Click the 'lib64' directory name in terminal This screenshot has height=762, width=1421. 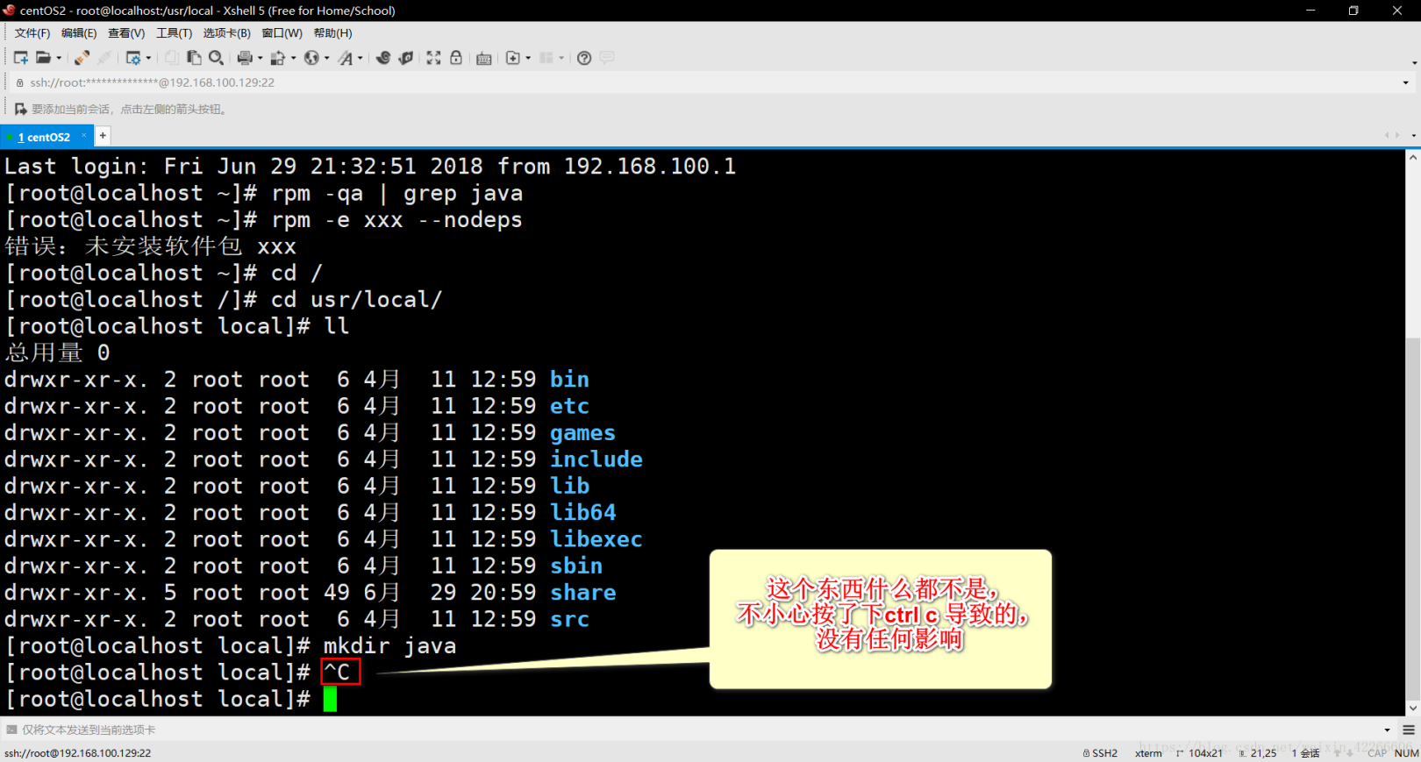583,513
